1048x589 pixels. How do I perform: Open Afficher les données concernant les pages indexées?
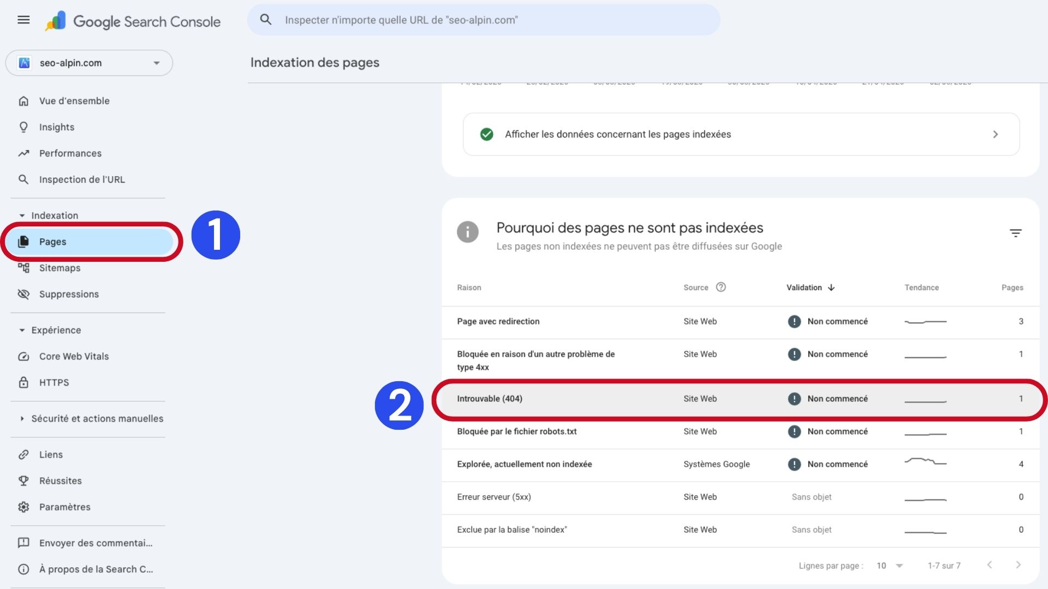point(741,134)
